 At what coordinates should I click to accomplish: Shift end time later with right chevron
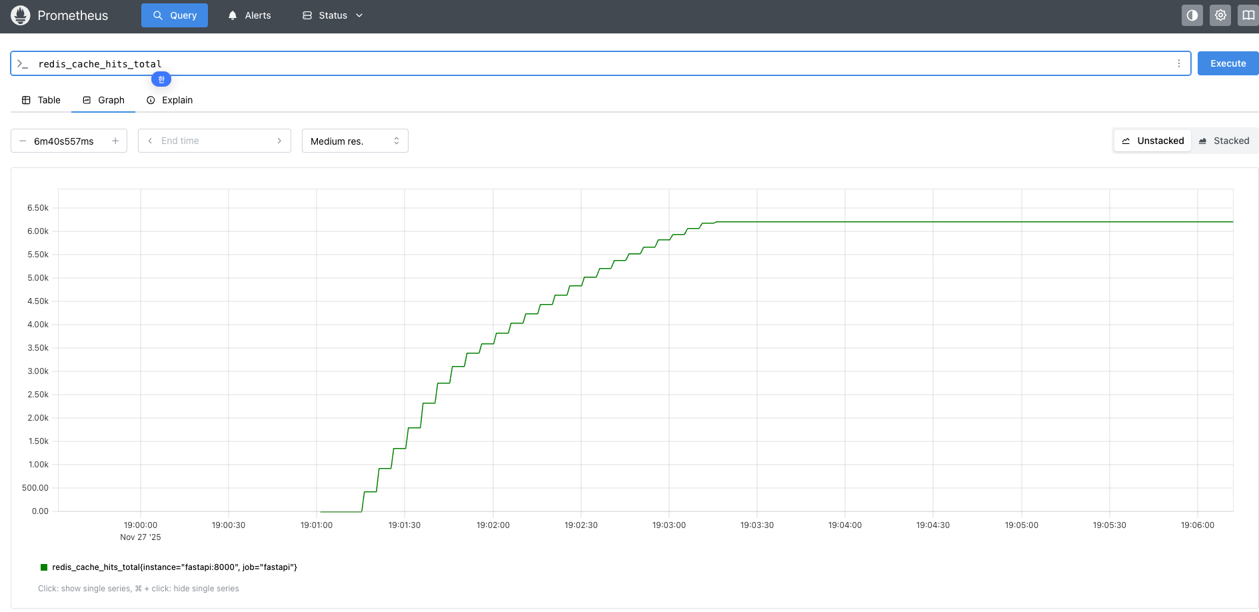(279, 141)
